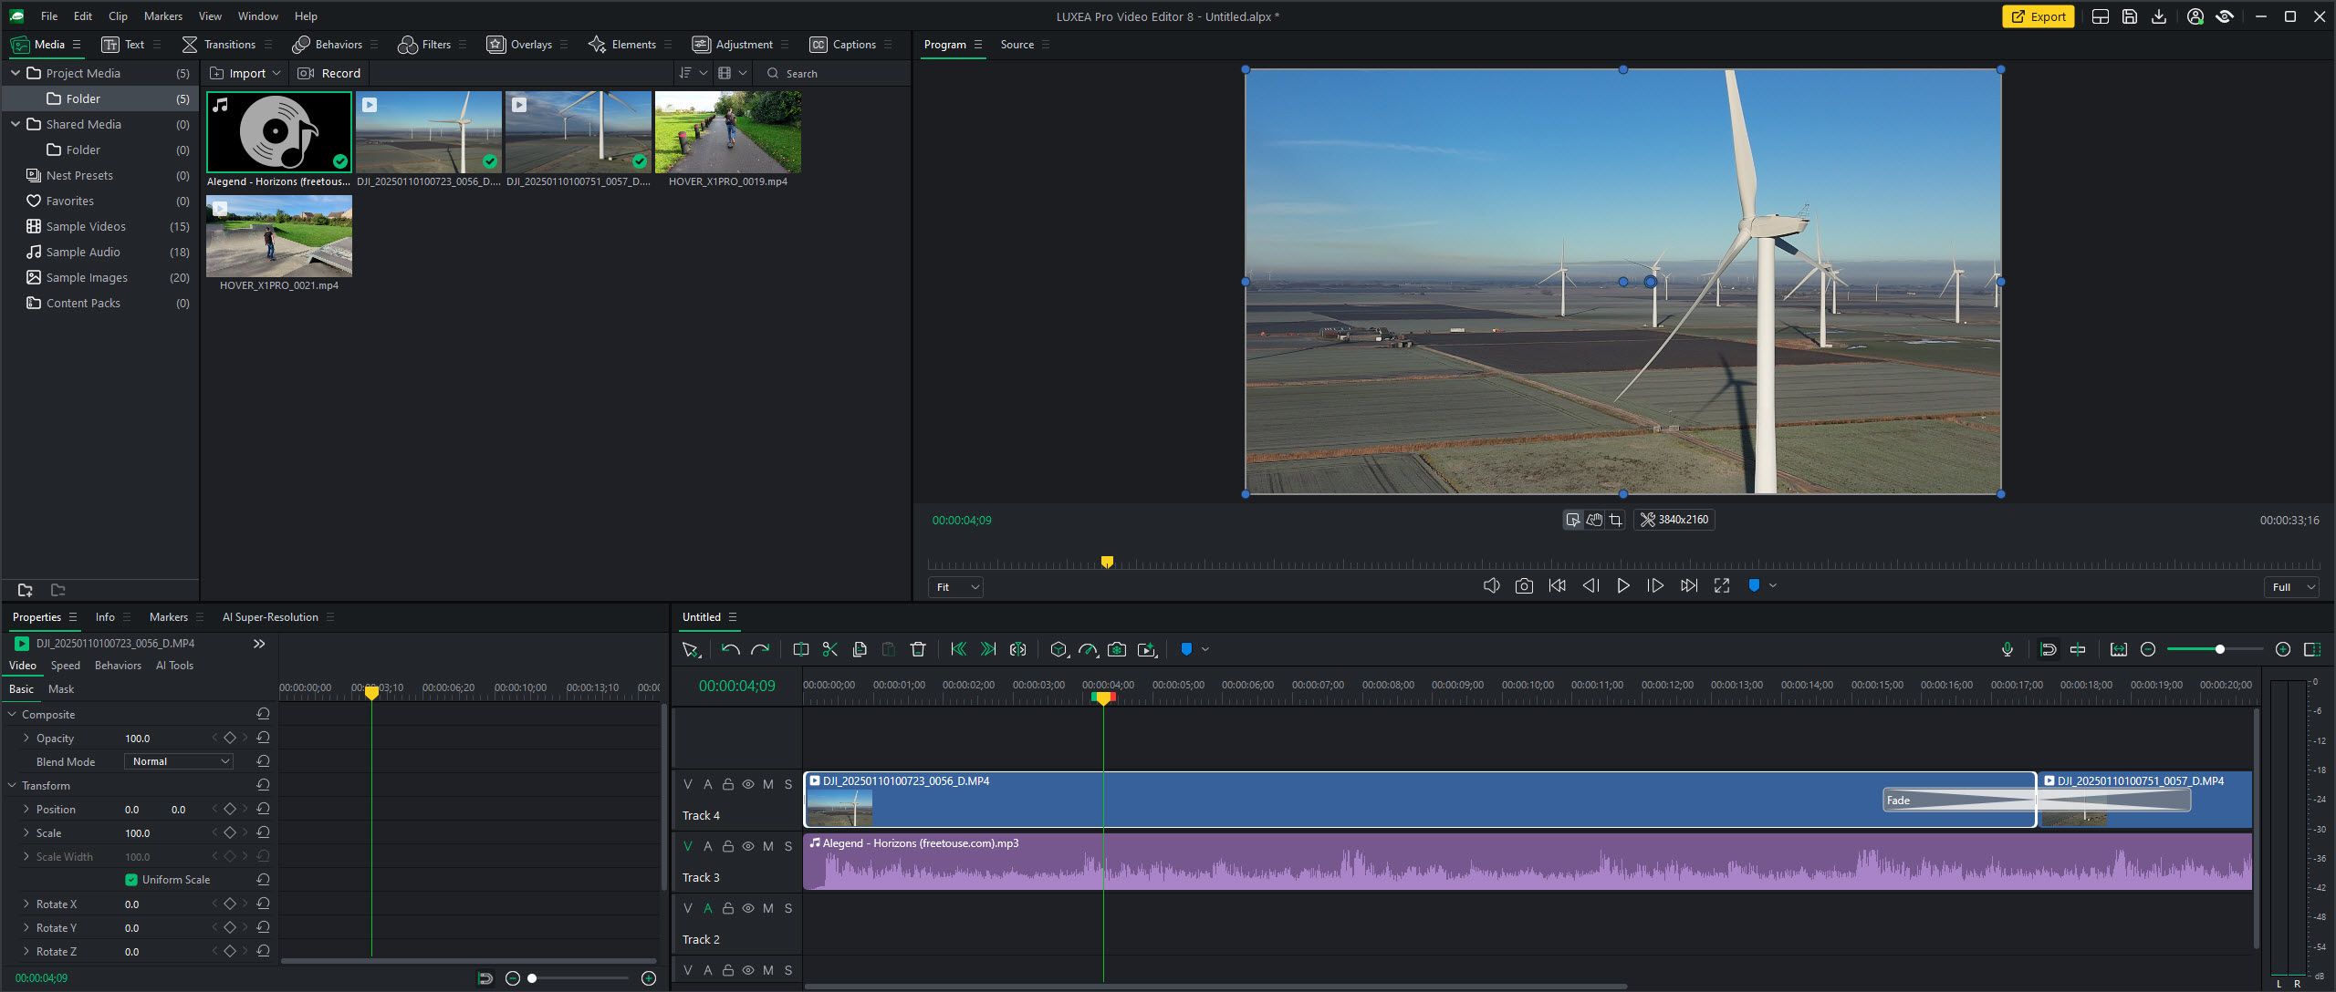
Task: Click the Crop icon below the preview
Action: point(1616,520)
